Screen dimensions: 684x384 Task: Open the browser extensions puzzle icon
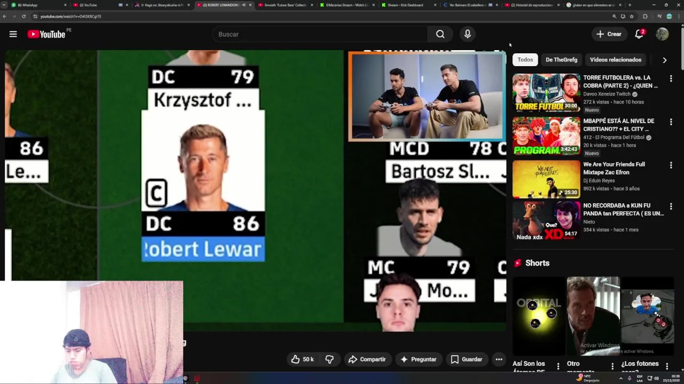click(x=645, y=17)
